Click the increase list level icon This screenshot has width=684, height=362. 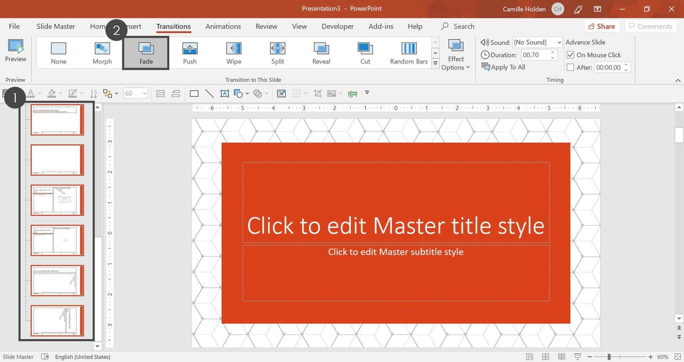(160, 93)
